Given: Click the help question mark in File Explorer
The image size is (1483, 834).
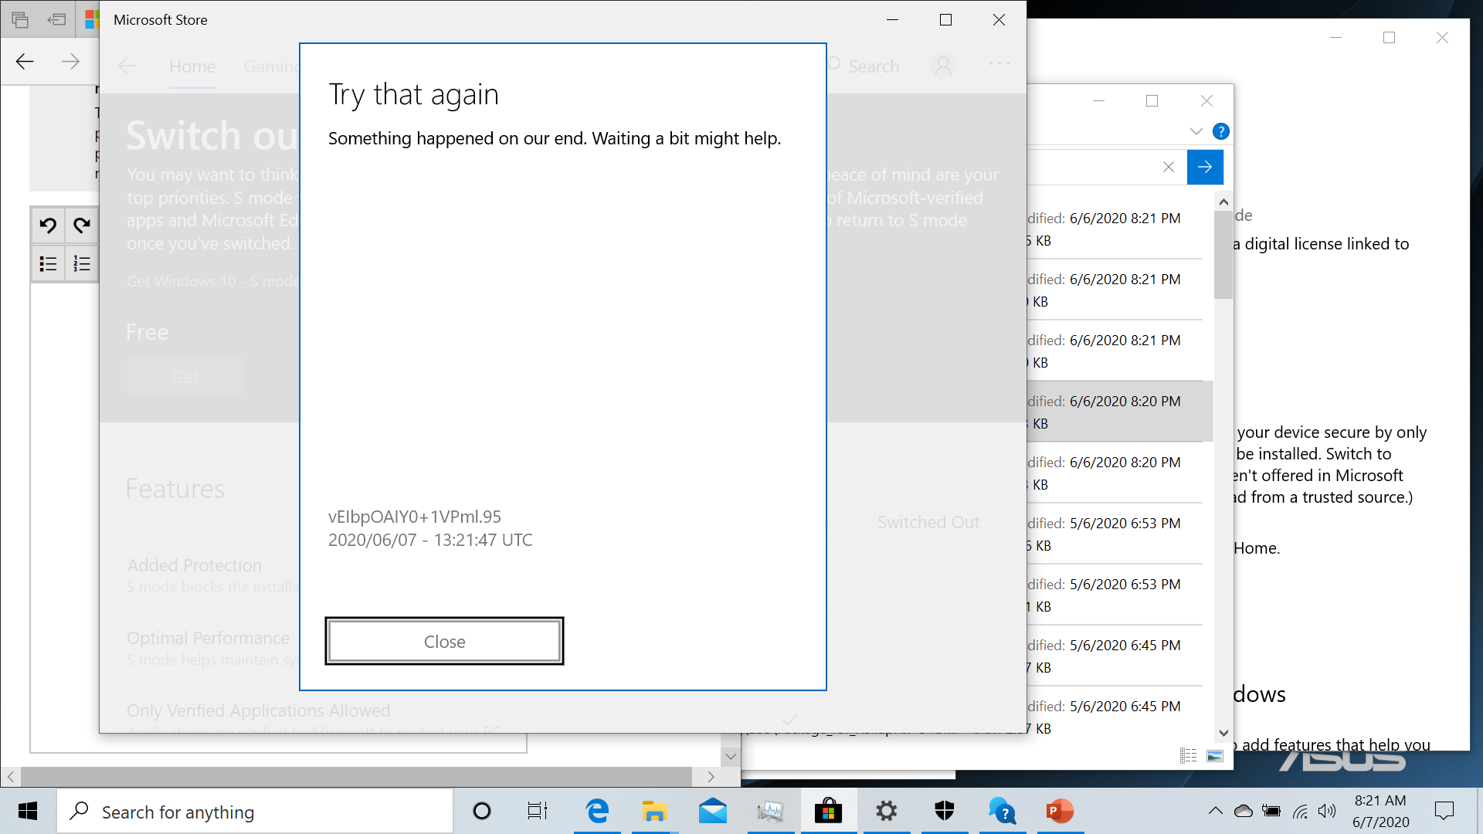Looking at the screenshot, I should point(1220,131).
